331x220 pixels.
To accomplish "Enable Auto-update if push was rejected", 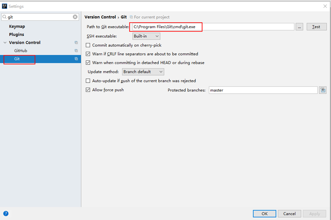I will (88, 81).
